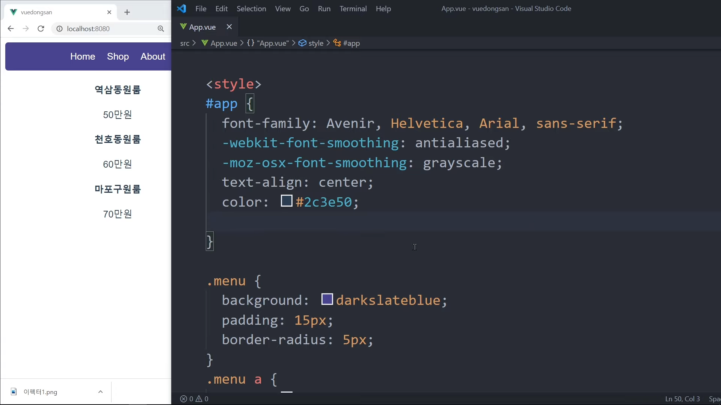
Task: Click the VS Code logo icon
Action: coord(182,8)
